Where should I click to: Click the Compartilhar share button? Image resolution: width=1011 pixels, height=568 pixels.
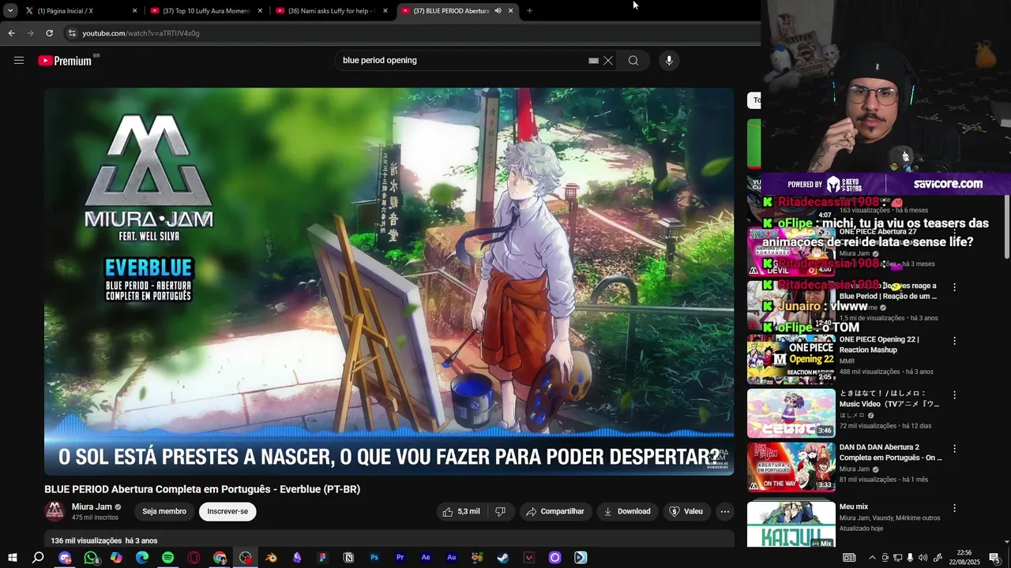click(x=554, y=511)
